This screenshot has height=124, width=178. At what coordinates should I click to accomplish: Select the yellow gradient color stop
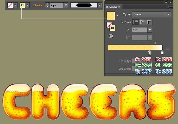coord(150,53)
